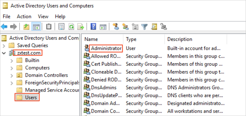Toggle the Show/Hide Action Pane icon
Image resolution: width=246 pixels, height=116 pixels.
(x=103, y=27)
